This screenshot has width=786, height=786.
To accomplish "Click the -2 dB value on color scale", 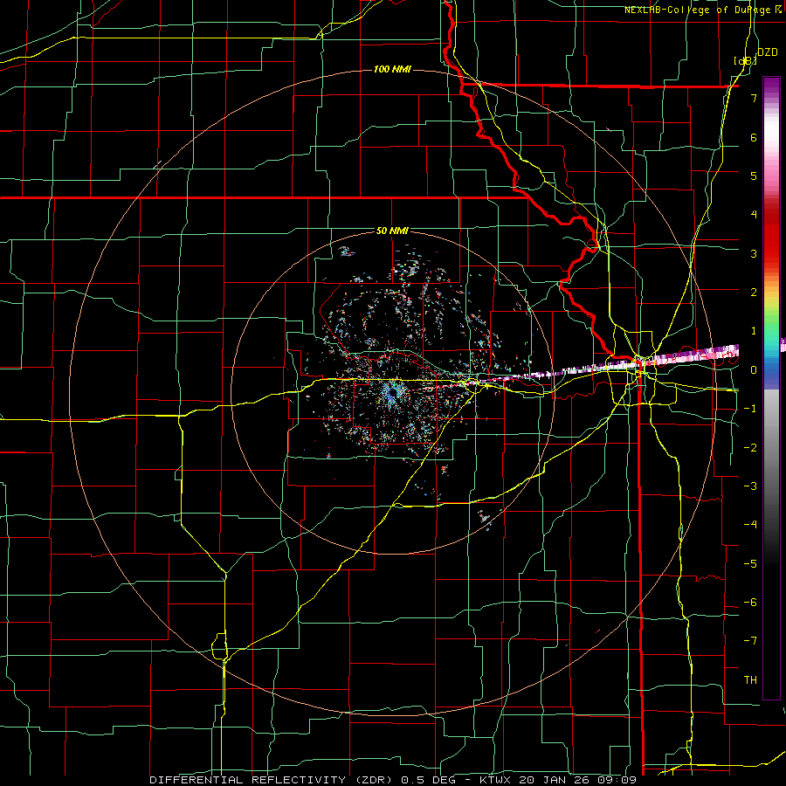I will click(750, 448).
